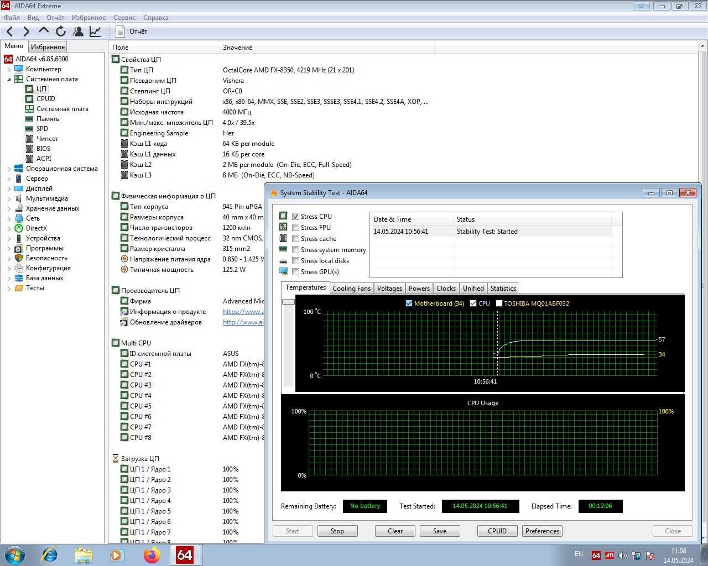The height and width of the screenshot is (566, 708).
Task: Click the Save button
Action: [x=440, y=531]
